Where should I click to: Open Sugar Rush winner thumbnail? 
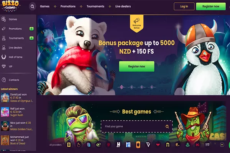[x=5, y=112]
